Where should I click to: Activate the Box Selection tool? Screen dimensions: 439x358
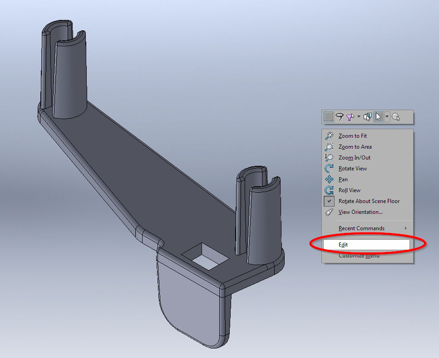pos(329,117)
